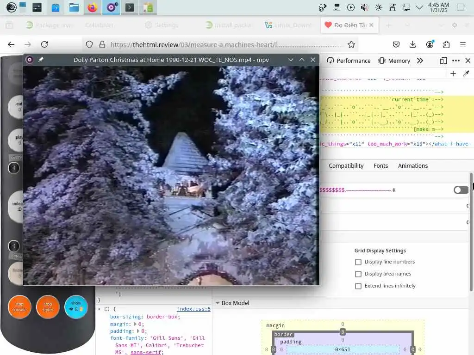Select the Fonts sidebar tab
Image resolution: width=474 pixels, height=355 pixels.
tap(380, 166)
